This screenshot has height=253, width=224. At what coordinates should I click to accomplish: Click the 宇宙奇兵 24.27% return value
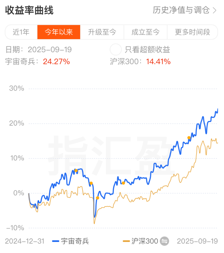coord(56,62)
